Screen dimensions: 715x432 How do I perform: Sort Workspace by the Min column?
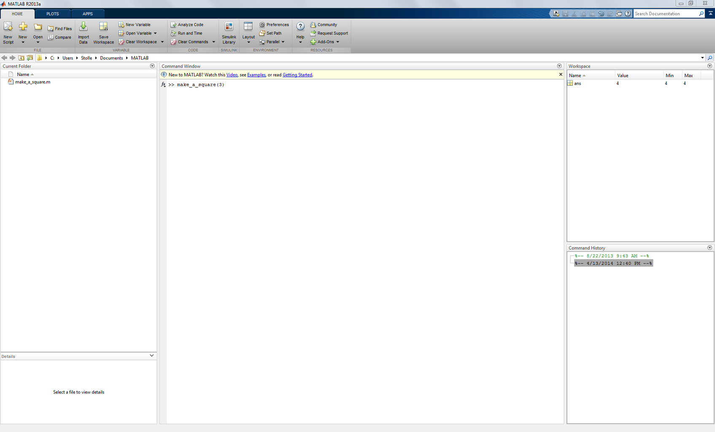[x=672, y=76]
